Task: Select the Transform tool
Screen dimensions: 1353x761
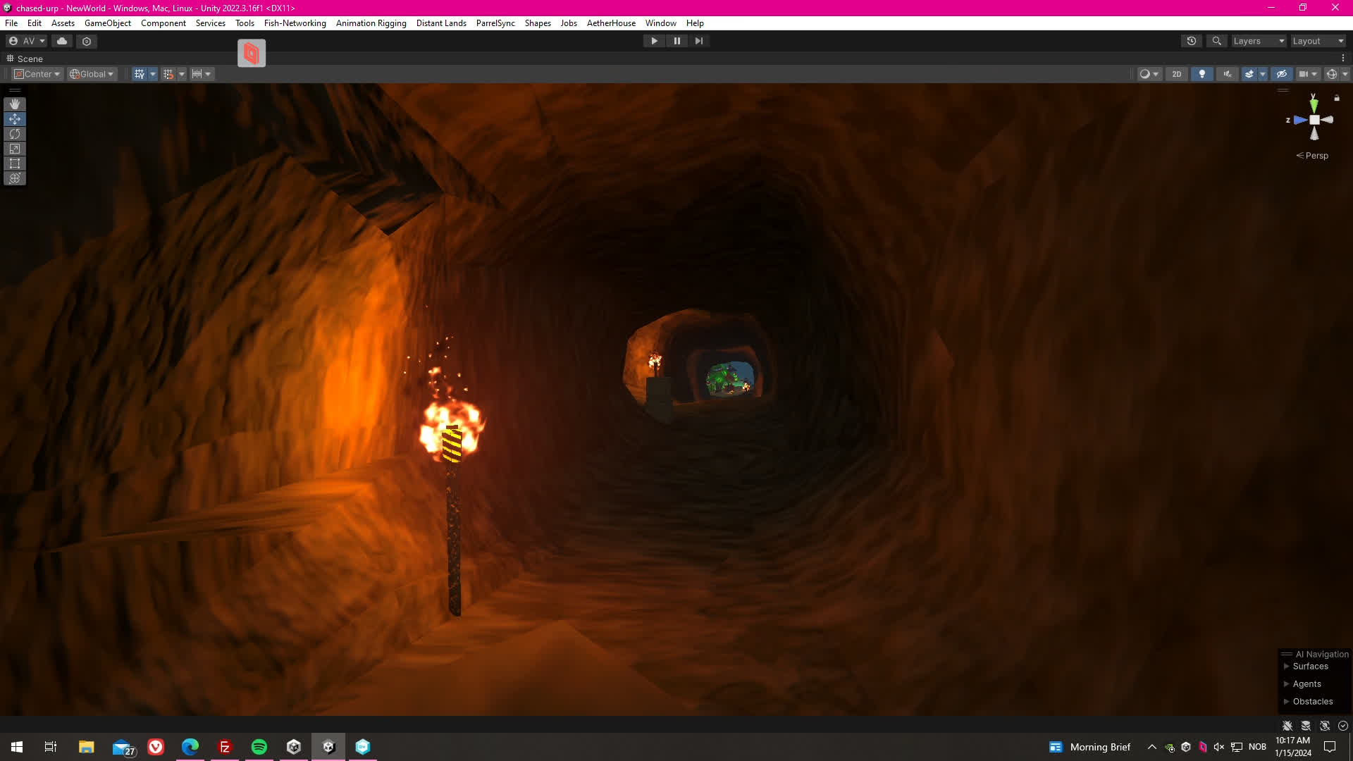Action: coord(15,178)
